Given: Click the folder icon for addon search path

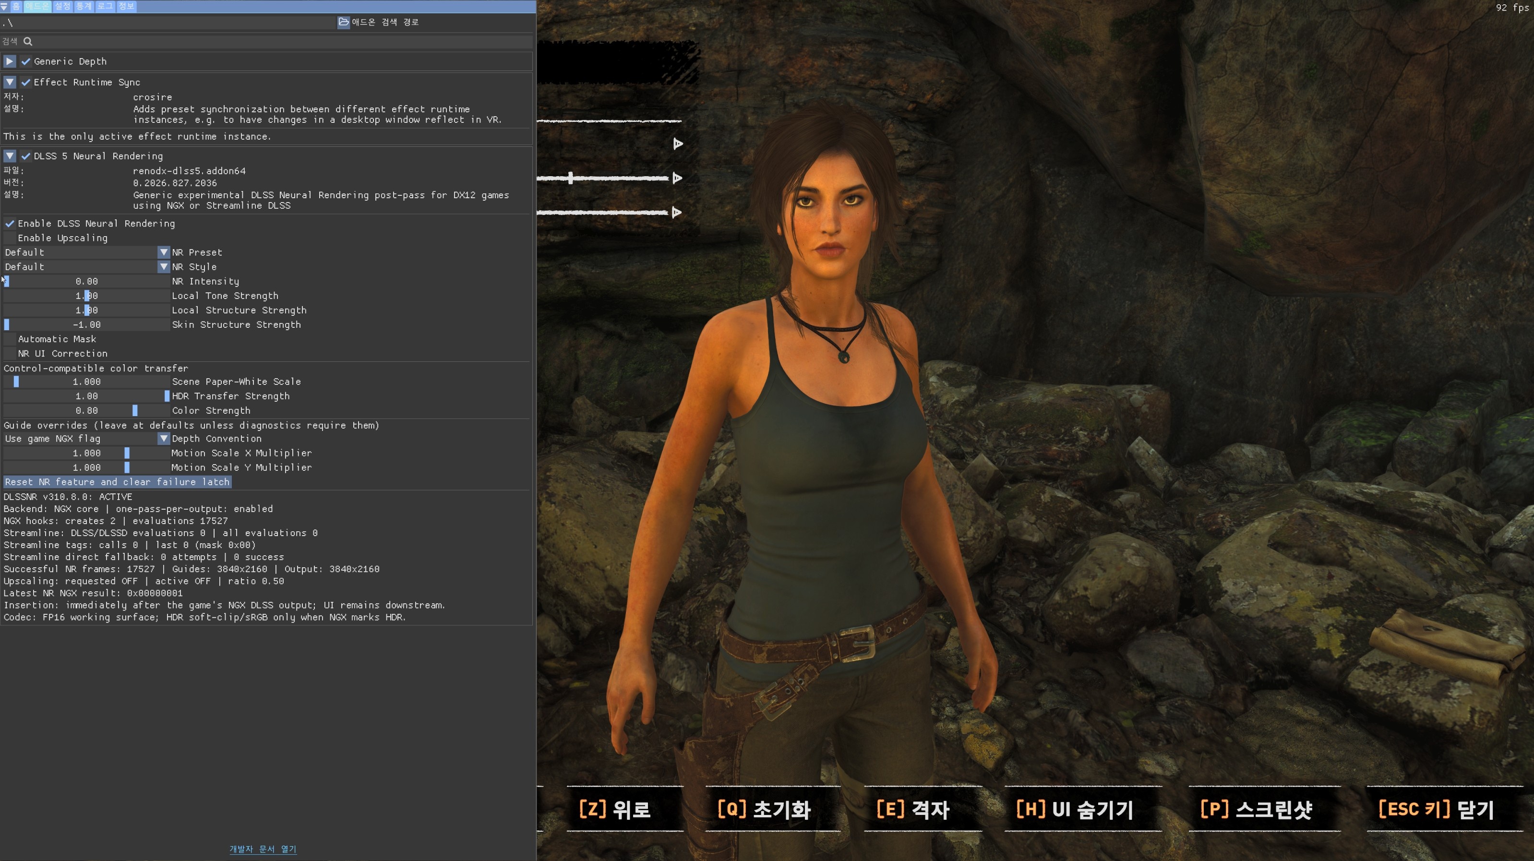Looking at the screenshot, I should tap(344, 22).
